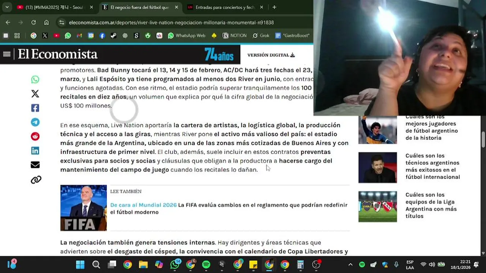Screen dimensions: 486x273
Task: Open WhatsApp from taskbar
Action: click(175, 265)
